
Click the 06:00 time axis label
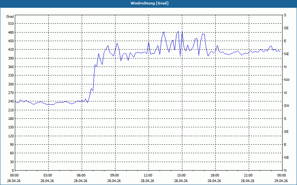[81, 175]
